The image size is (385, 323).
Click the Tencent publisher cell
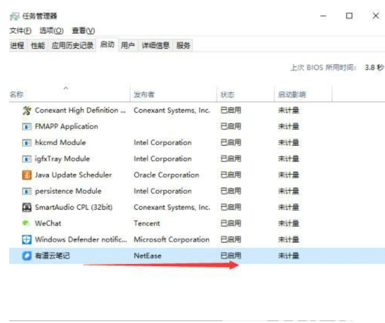[147, 224]
